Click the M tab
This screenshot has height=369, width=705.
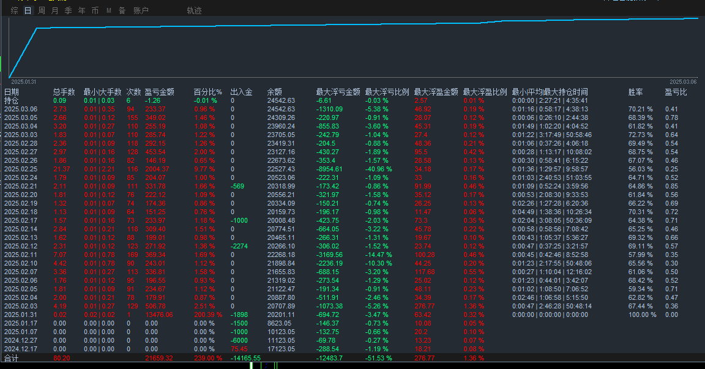(109, 10)
